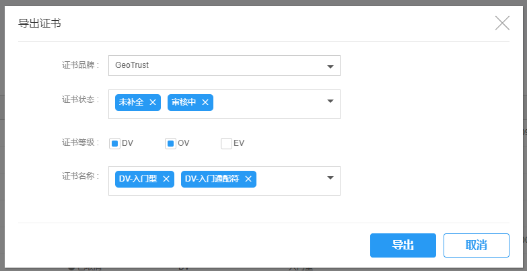Viewport: 527px width, 271px height.
Task: Uncheck the DV certificate level
Action: (114, 143)
